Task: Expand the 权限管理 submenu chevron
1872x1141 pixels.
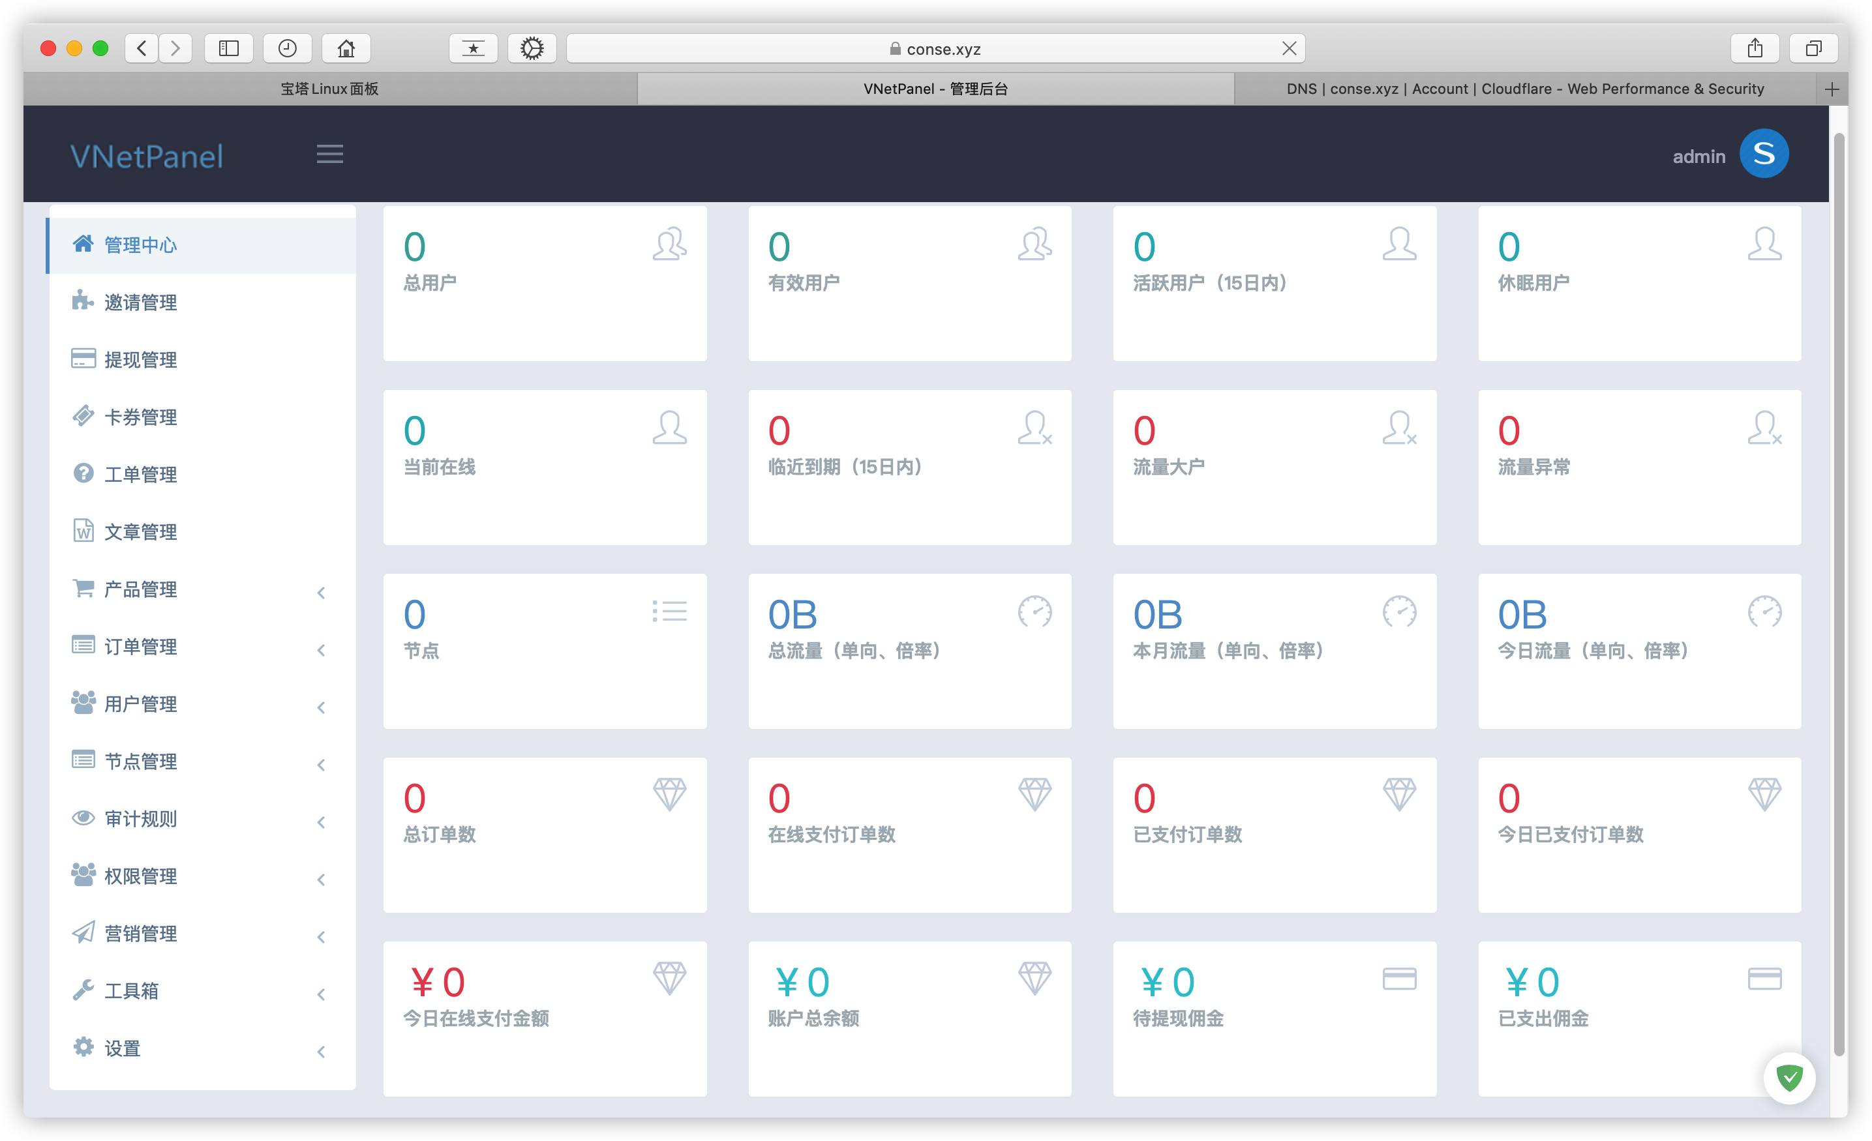Action: [x=322, y=880]
